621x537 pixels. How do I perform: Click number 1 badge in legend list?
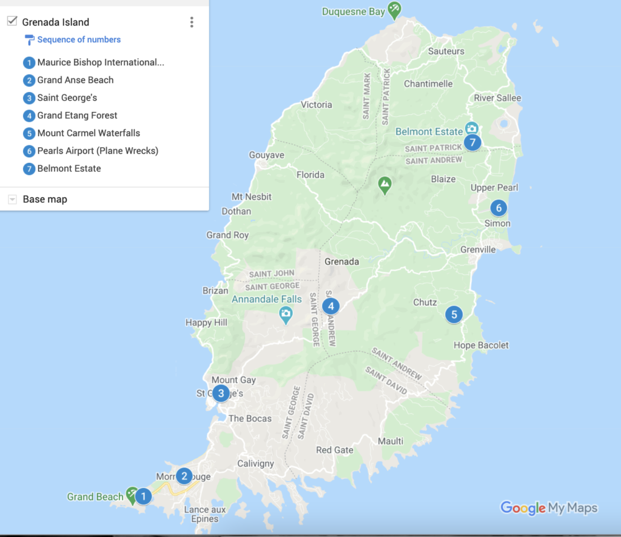29,62
